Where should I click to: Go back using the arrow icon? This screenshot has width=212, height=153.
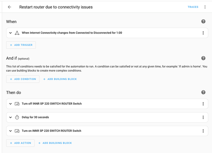tap(10, 7)
